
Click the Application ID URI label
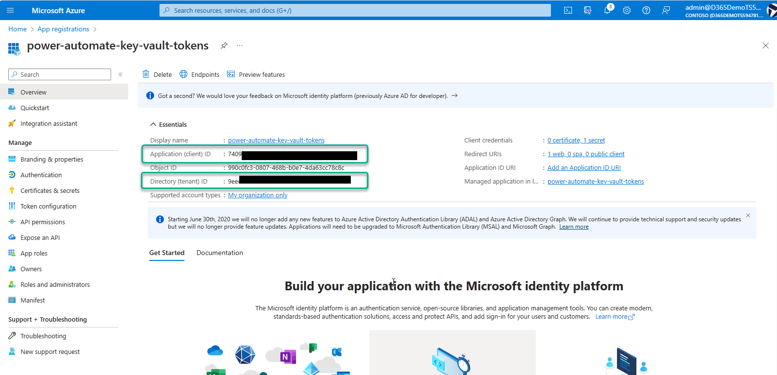pyautogui.click(x=490, y=167)
